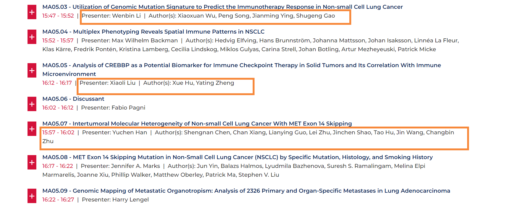The height and width of the screenshot is (210, 508).
Task: Expand the MA05.06 Discussant plus icon
Action: coord(32,104)
